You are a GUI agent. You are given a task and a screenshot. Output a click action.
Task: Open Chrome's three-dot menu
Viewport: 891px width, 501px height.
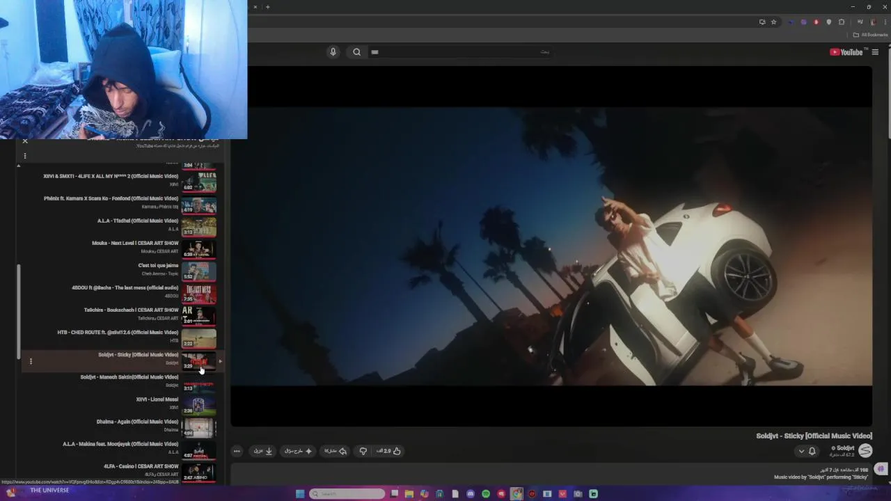pos(885,22)
